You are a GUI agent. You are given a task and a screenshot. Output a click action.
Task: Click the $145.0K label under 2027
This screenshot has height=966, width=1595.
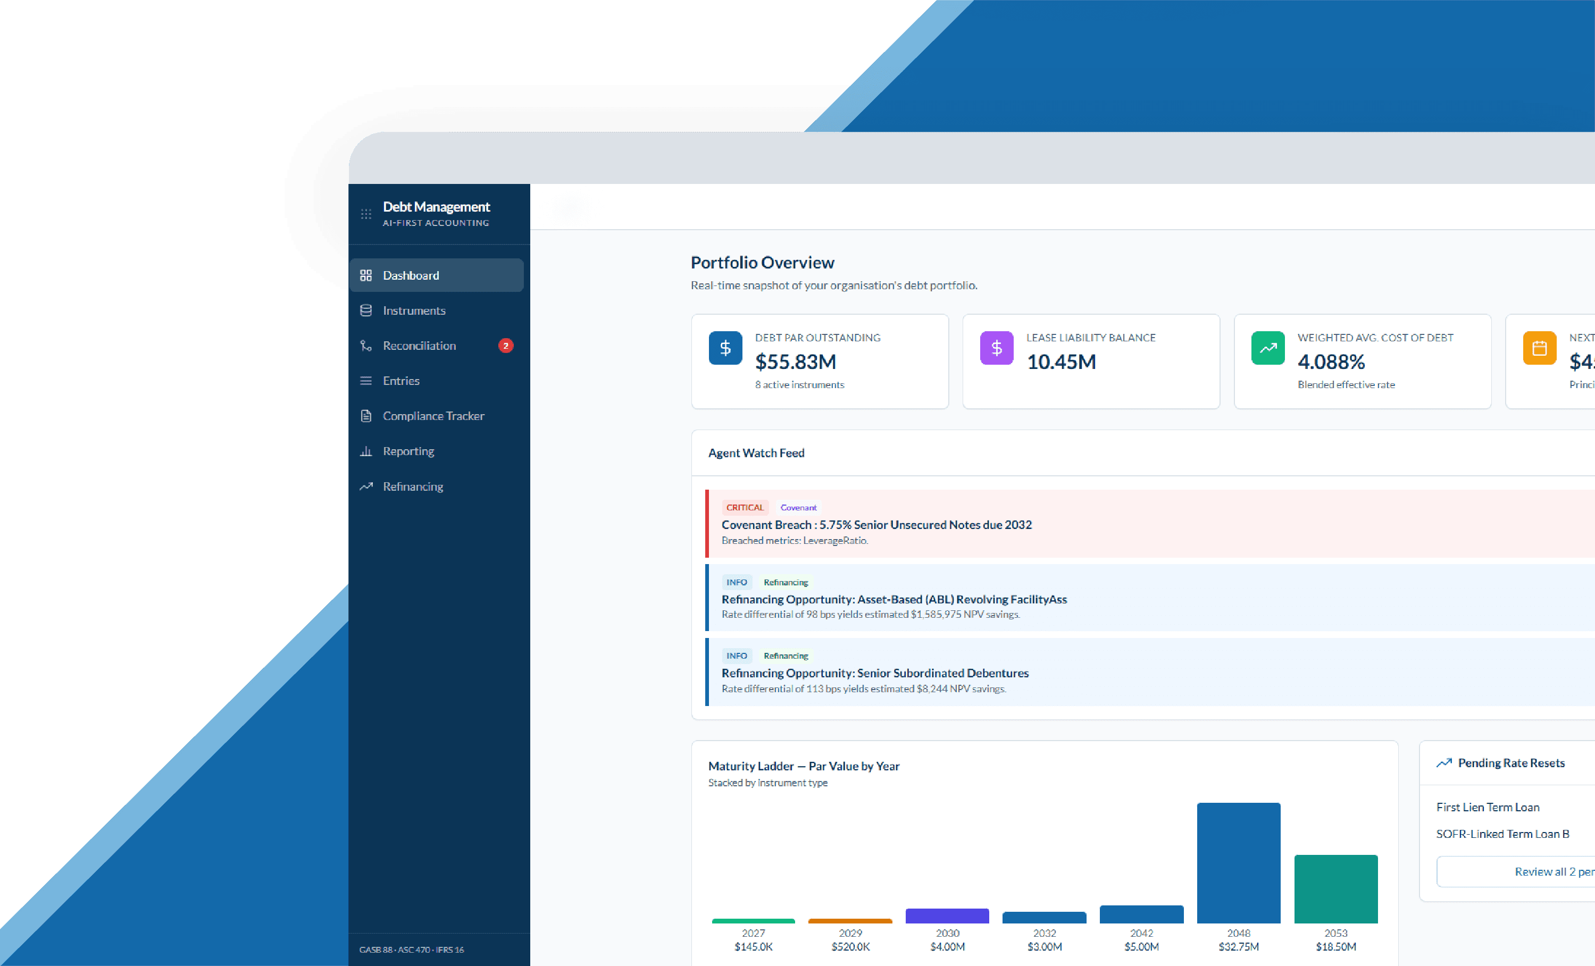click(x=753, y=946)
